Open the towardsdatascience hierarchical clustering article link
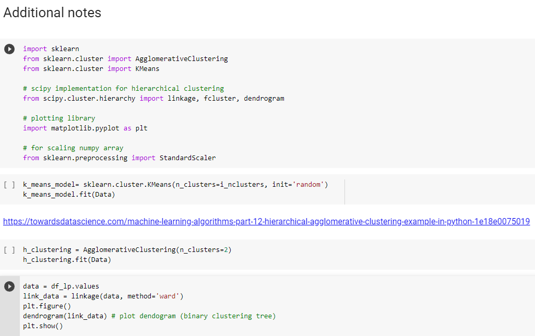This screenshot has height=336, width=535. click(266, 221)
